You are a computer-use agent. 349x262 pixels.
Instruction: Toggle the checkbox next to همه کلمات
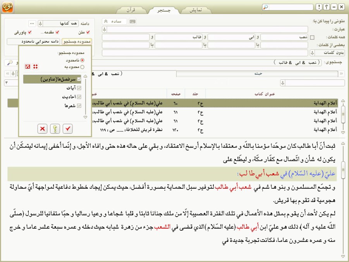pyautogui.click(x=312, y=38)
